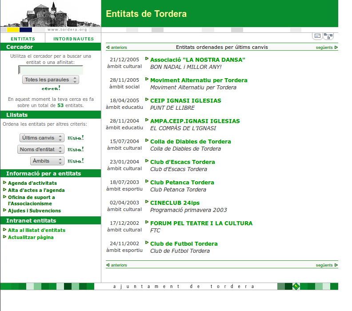
Task: Open the contact envelope icon
Action: coord(317,36)
